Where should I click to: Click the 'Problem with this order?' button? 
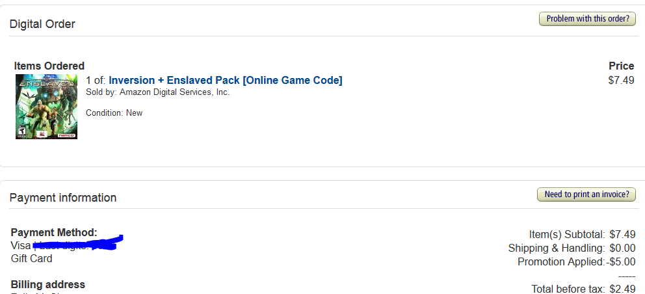(x=587, y=19)
